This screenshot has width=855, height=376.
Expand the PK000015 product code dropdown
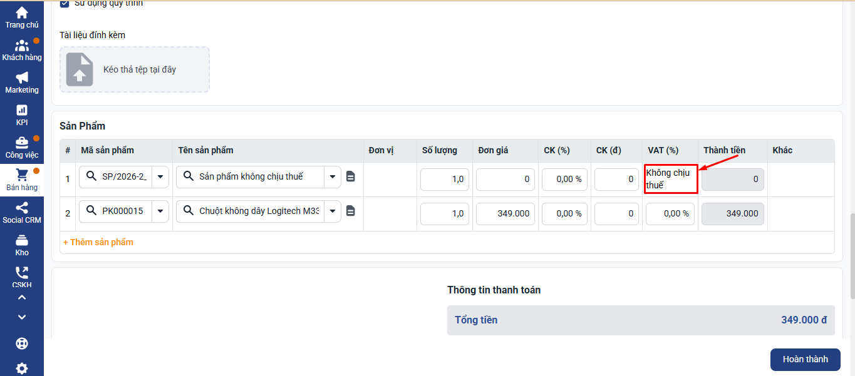[x=160, y=211]
